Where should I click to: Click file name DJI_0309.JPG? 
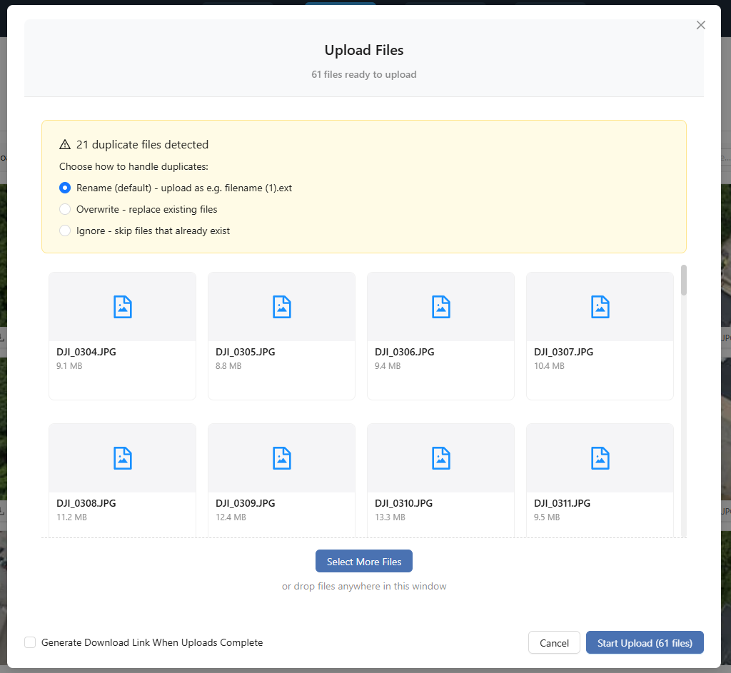pyautogui.click(x=246, y=503)
